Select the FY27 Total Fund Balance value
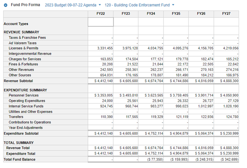 [x=227, y=159]
